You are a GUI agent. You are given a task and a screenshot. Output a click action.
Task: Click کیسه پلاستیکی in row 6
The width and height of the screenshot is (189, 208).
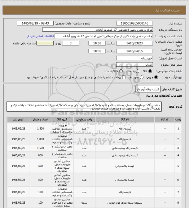tap(125, 180)
